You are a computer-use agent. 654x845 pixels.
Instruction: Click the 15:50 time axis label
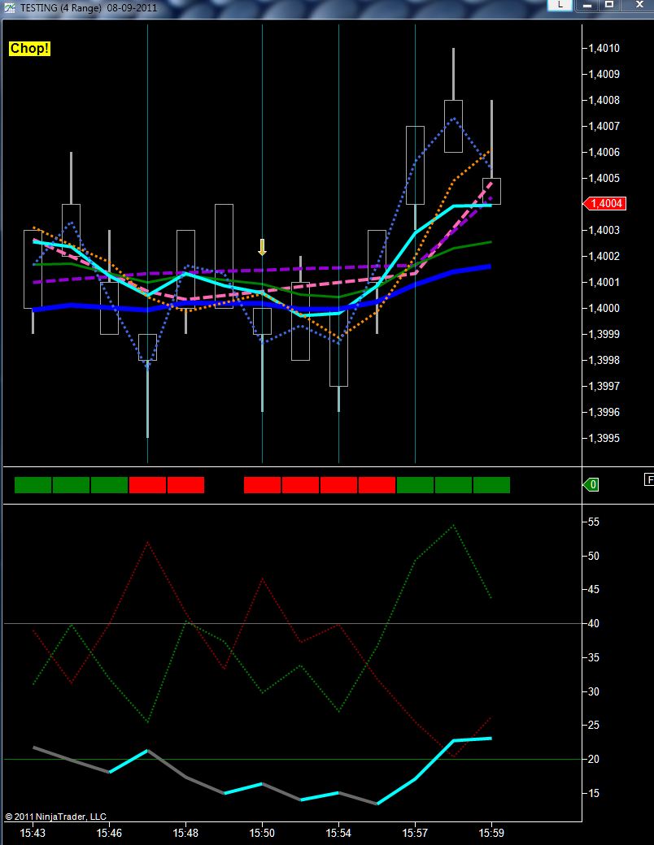pyautogui.click(x=262, y=833)
